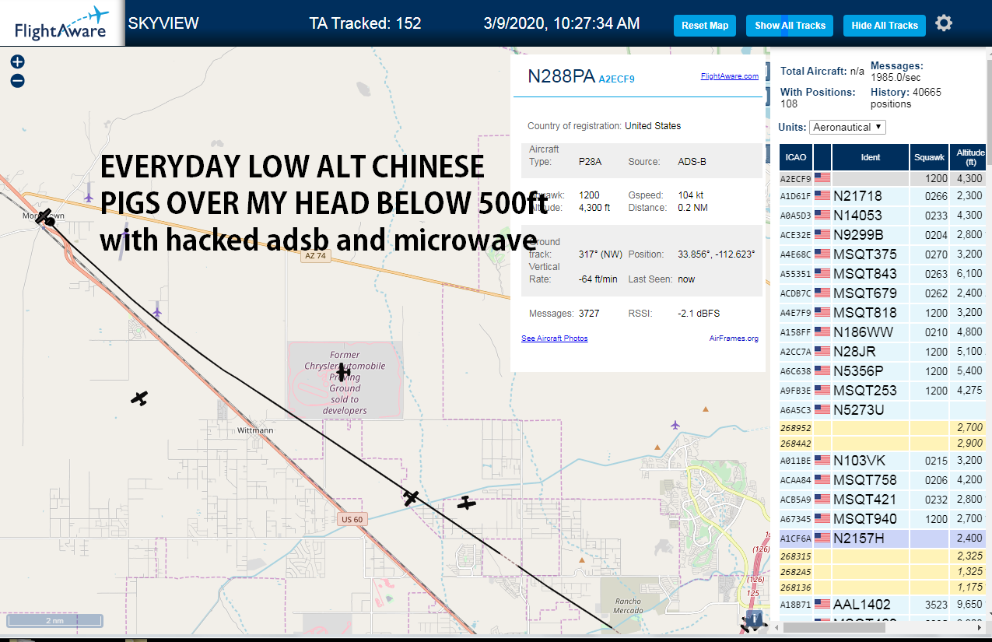
Task: Sort the aircraft table by Altitude column
Action: coord(969,157)
